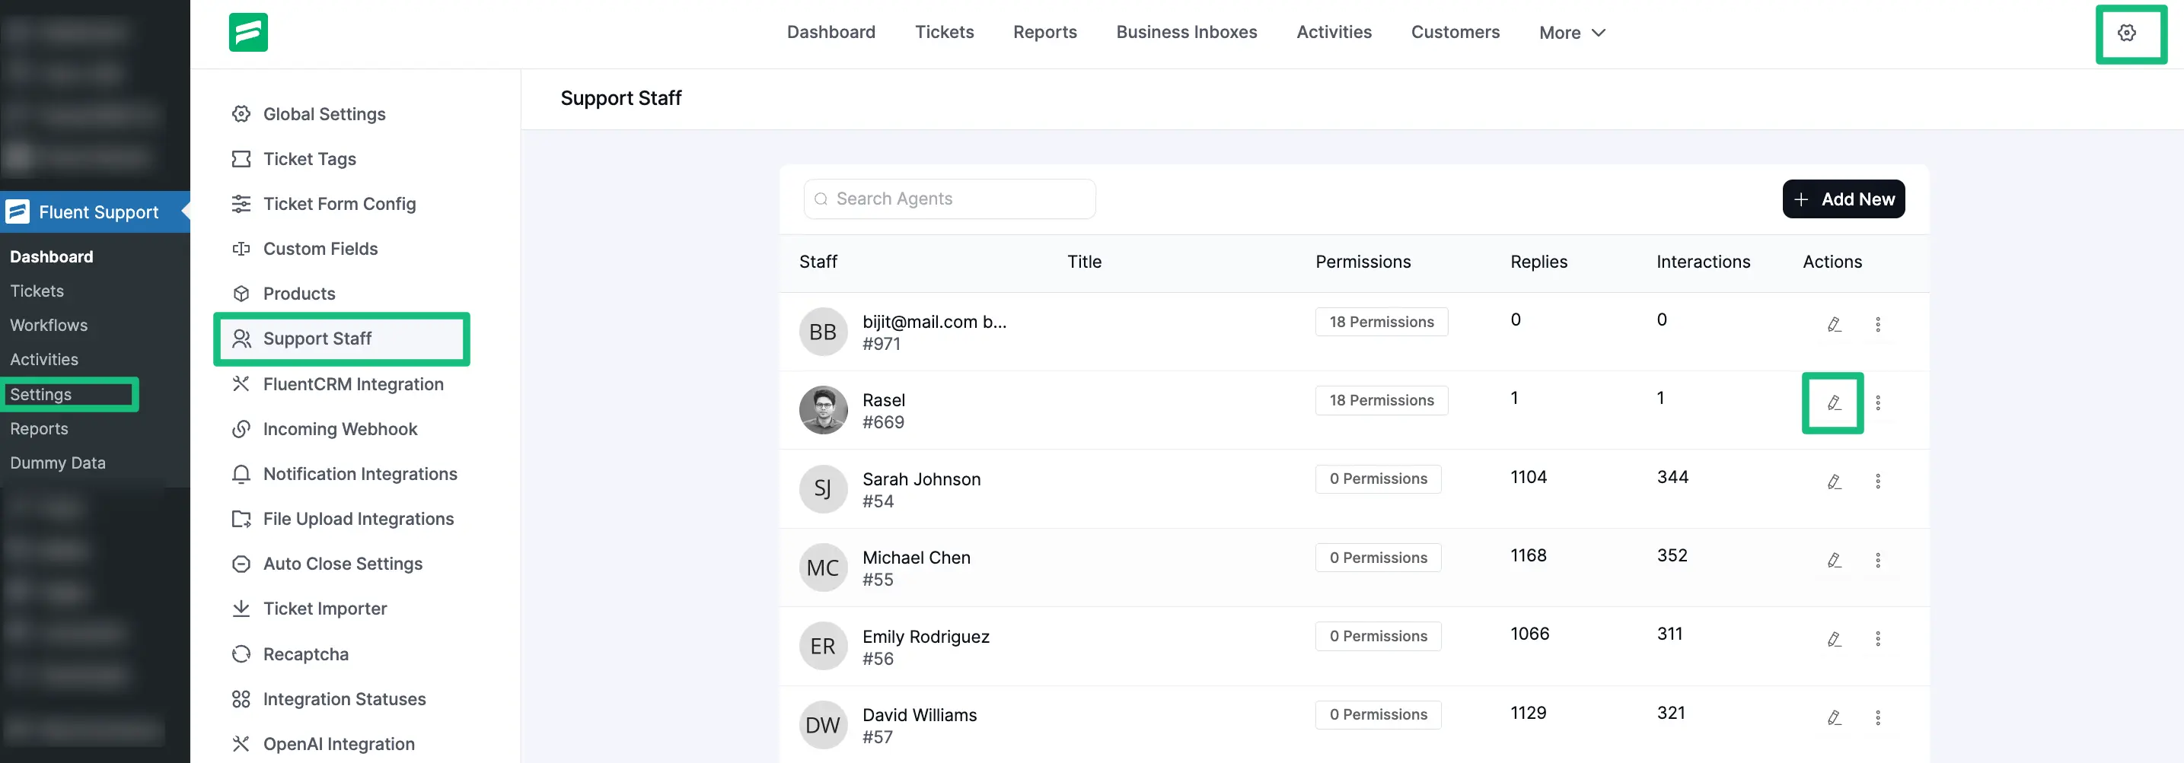
Task: Click edit pencil icon for Emily Rodriguez
Action: (1833, 639)
